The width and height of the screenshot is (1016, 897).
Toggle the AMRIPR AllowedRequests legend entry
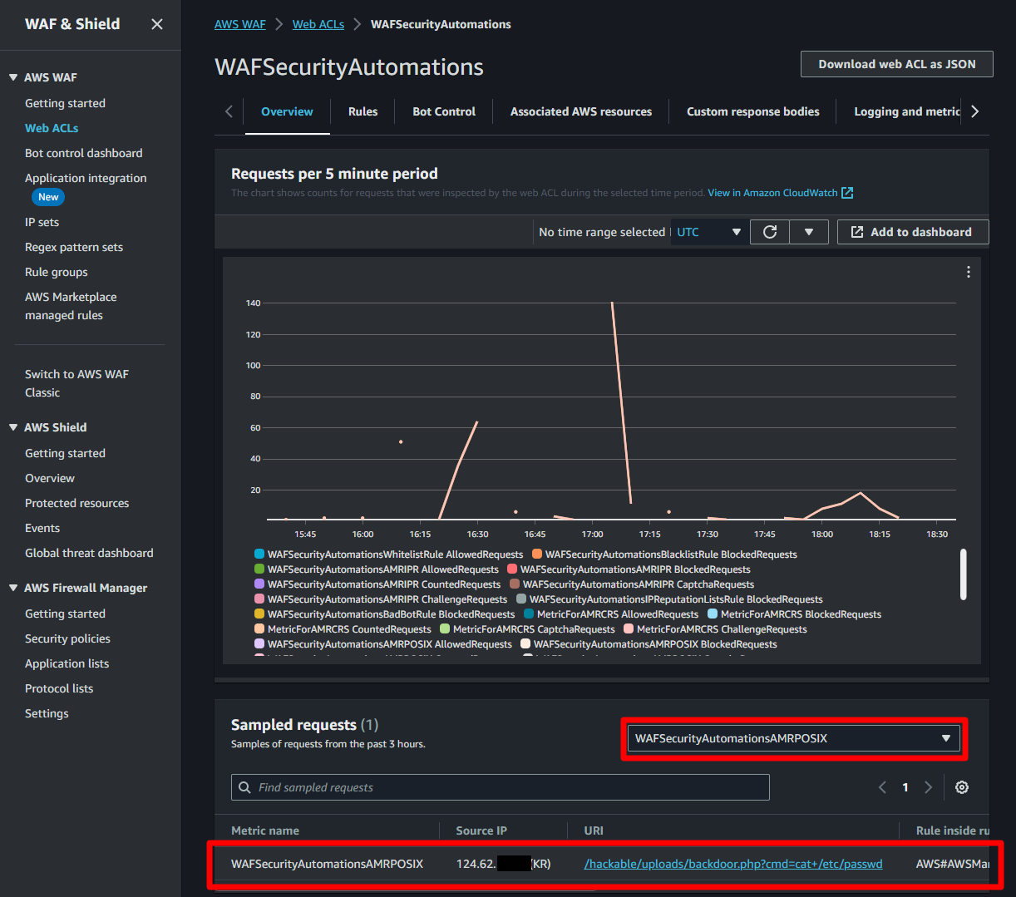[x=377, y=569]
